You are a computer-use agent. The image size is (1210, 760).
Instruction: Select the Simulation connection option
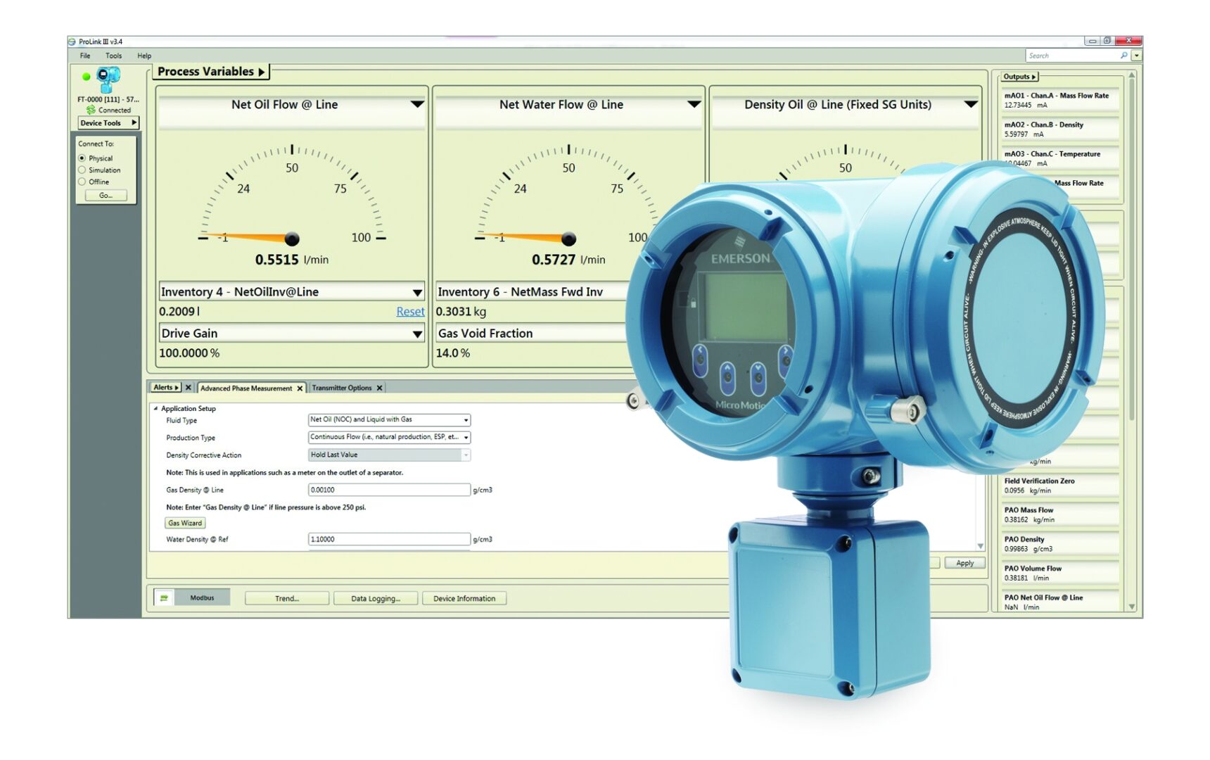82,170
